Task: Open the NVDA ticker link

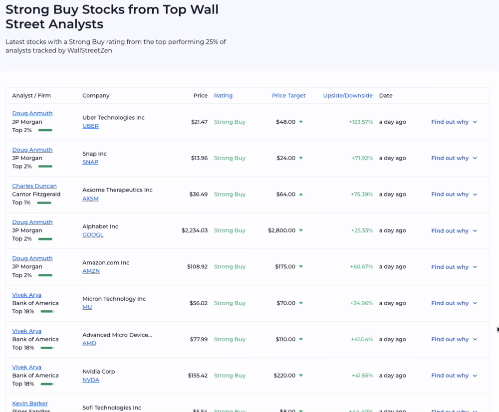Action: pyautogui.click(x=91, y=380)
